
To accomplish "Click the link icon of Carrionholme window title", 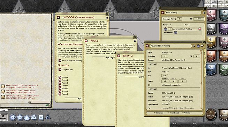I will click(x=59, y=17).
